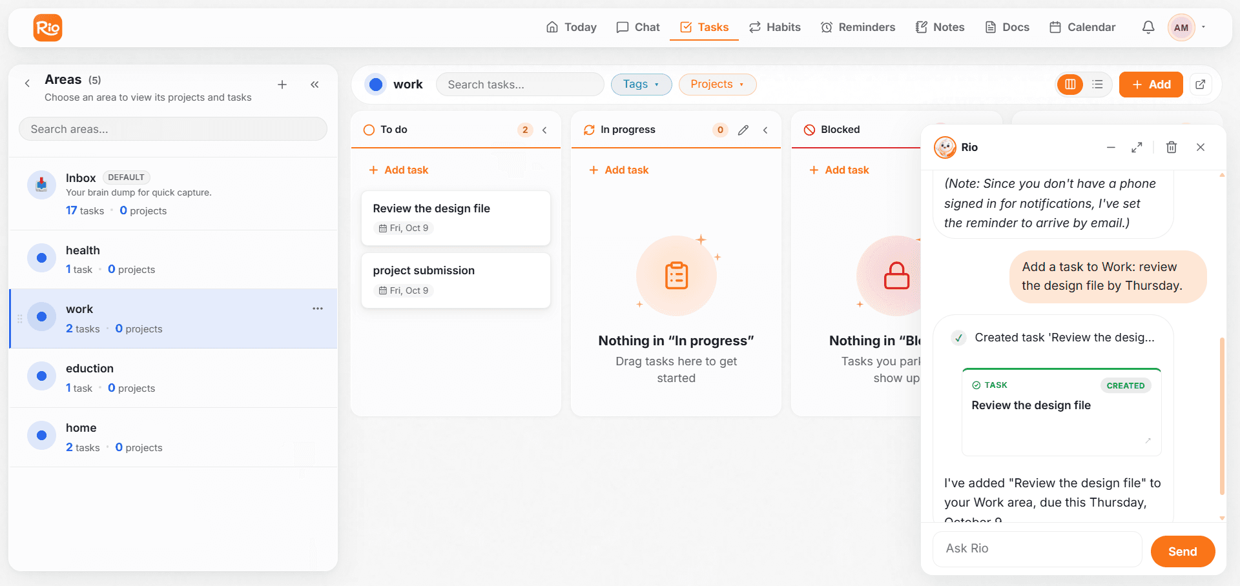Click the Ask Rio input box
The width and height of the screenshot is (1240, 586).
(x=1038, y=549)
